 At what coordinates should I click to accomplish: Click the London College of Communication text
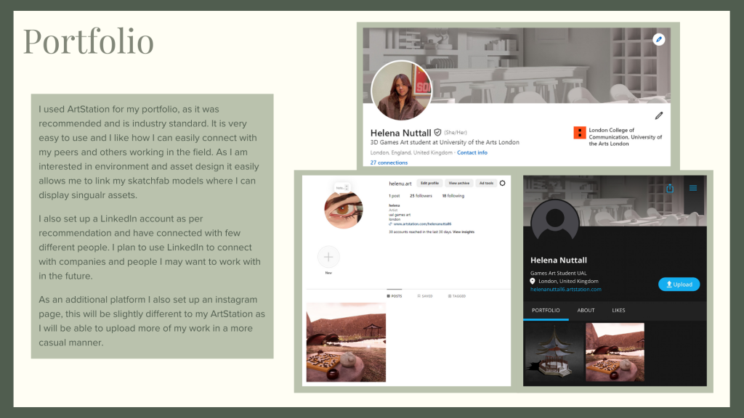click(626, 137)
